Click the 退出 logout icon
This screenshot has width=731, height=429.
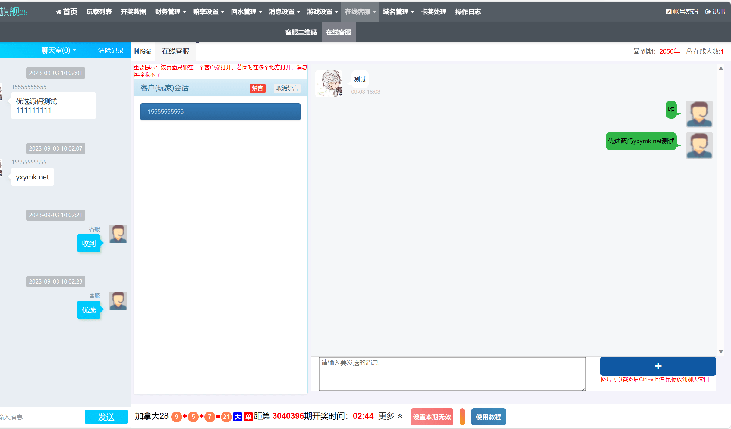pyautogui.click(x=708, y=12)
